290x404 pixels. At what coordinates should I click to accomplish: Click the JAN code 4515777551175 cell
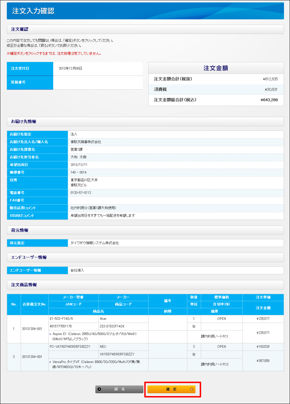coord(61,326)
